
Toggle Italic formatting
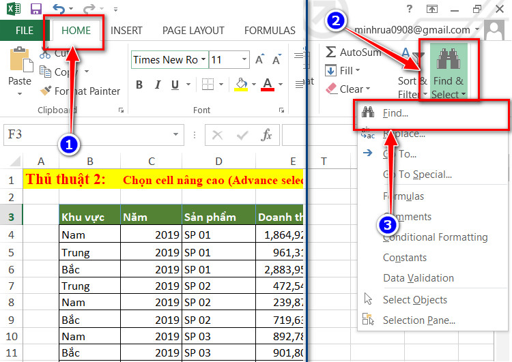[158, 85]
